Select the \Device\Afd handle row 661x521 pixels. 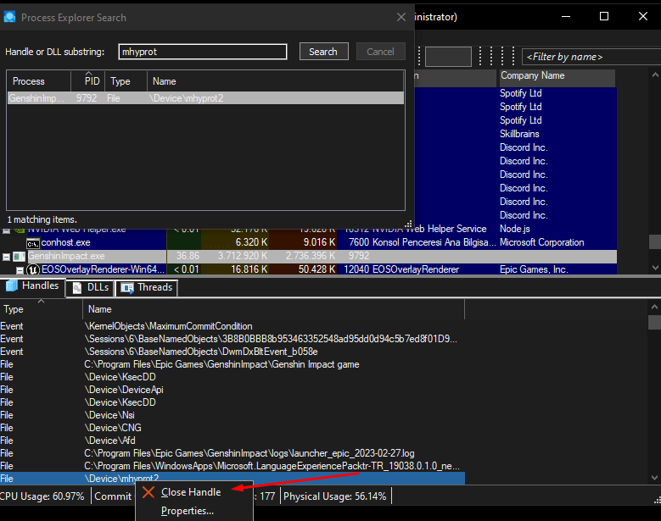(x=232, y=441)
